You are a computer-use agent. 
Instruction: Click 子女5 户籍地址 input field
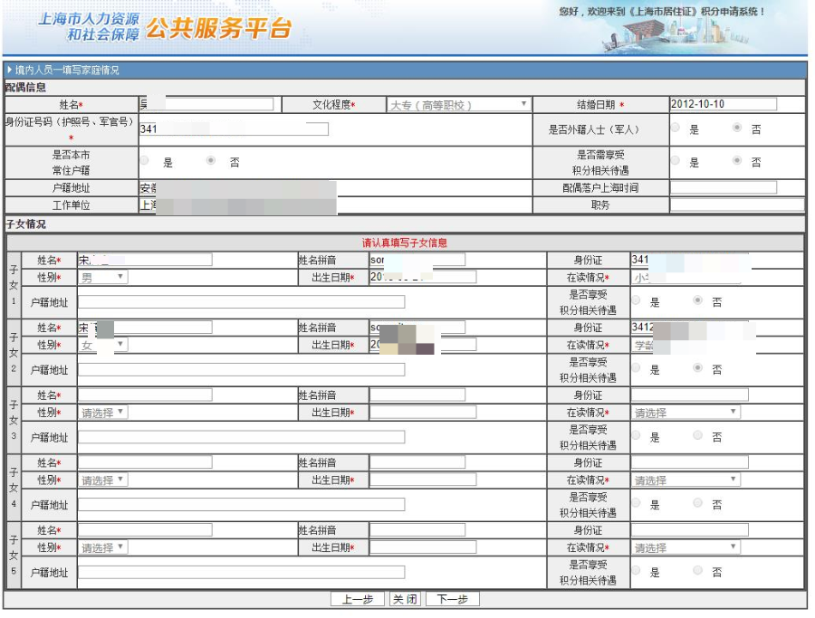241,572
